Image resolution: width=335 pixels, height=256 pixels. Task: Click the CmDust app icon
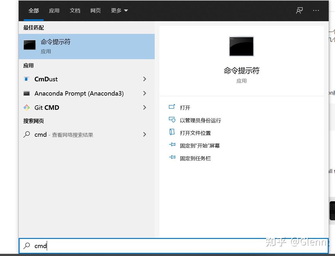pos(27,79)
